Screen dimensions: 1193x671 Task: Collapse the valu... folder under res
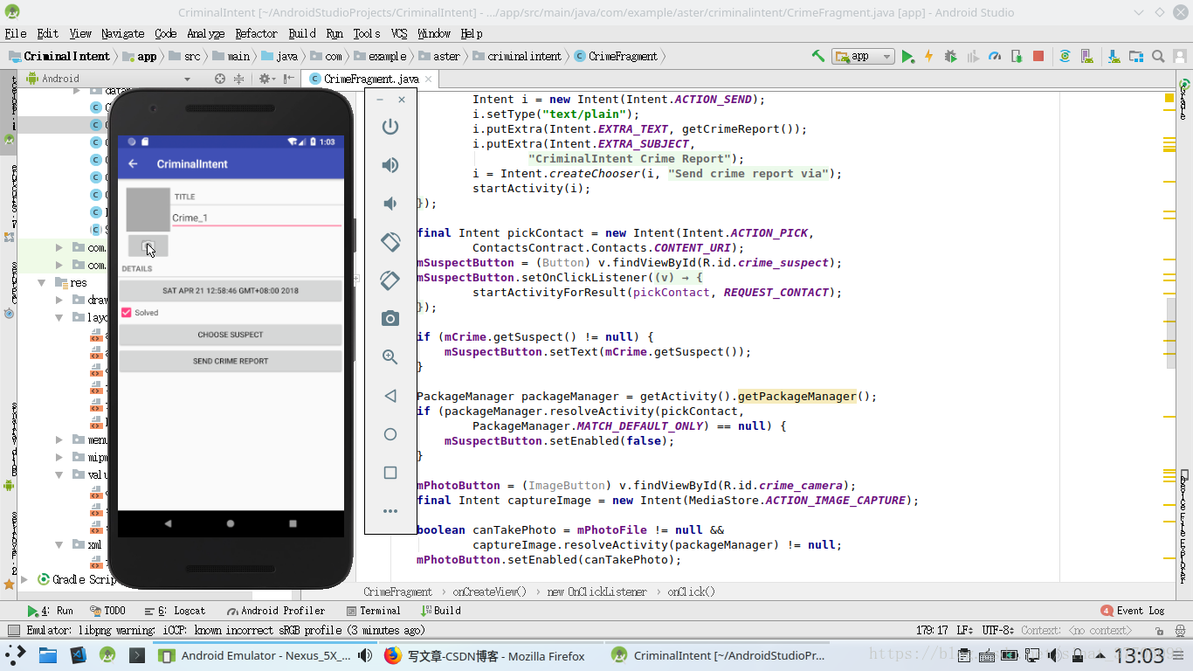click(59, 474)
